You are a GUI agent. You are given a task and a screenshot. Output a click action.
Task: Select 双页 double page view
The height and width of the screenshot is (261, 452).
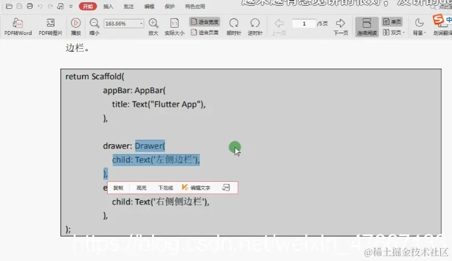coord(392,33)
